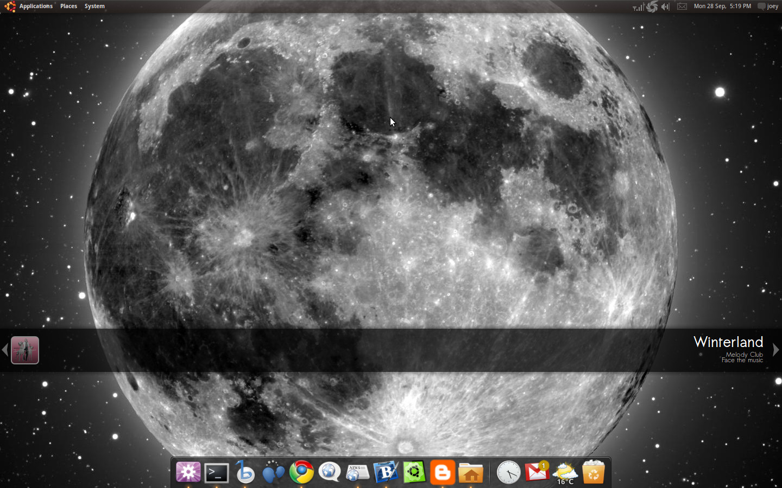Check the Gmail icon with one unread message

coord(537,473)
